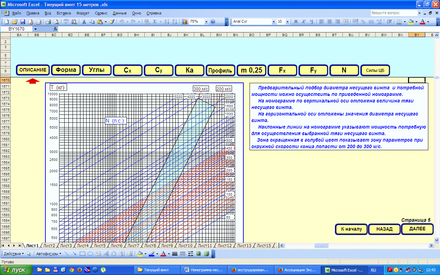Viewport: 440px width, 275px height.
Task: Open the Print Preview icon
Action: click(x=56, y=21)
